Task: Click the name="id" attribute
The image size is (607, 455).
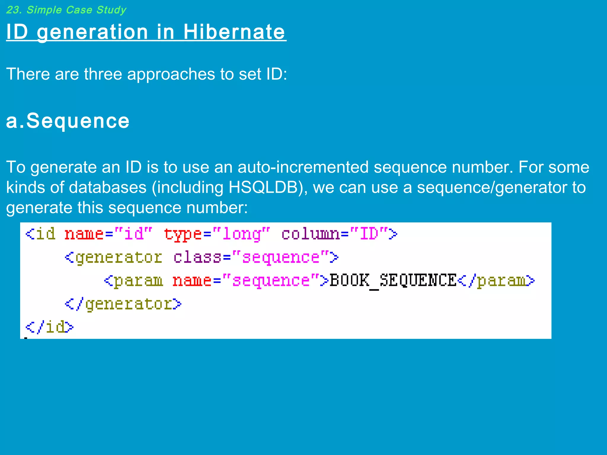Action: click(x=108, y=234)
